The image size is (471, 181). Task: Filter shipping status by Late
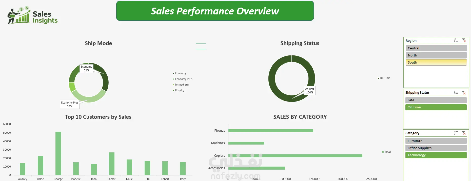click(436, 100)
